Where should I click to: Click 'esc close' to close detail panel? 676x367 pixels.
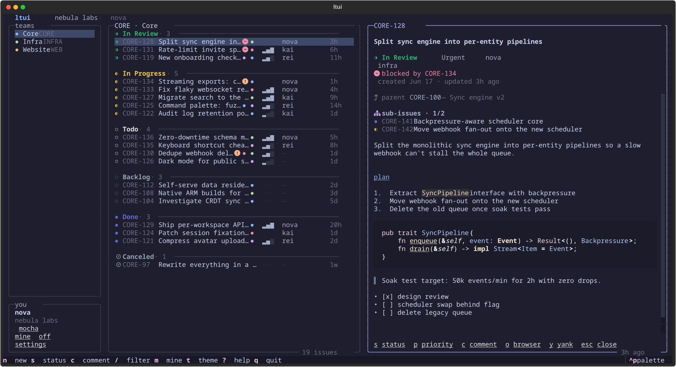pyautogui.click(x=599, y=344)
